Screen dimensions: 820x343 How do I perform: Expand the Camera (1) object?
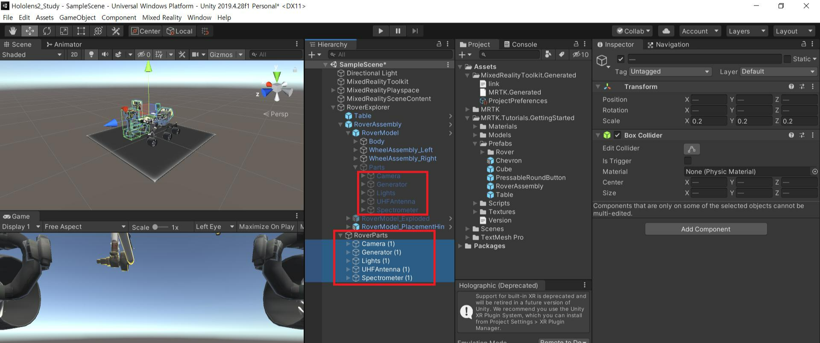pyautogui.click(x=348, y=244)
